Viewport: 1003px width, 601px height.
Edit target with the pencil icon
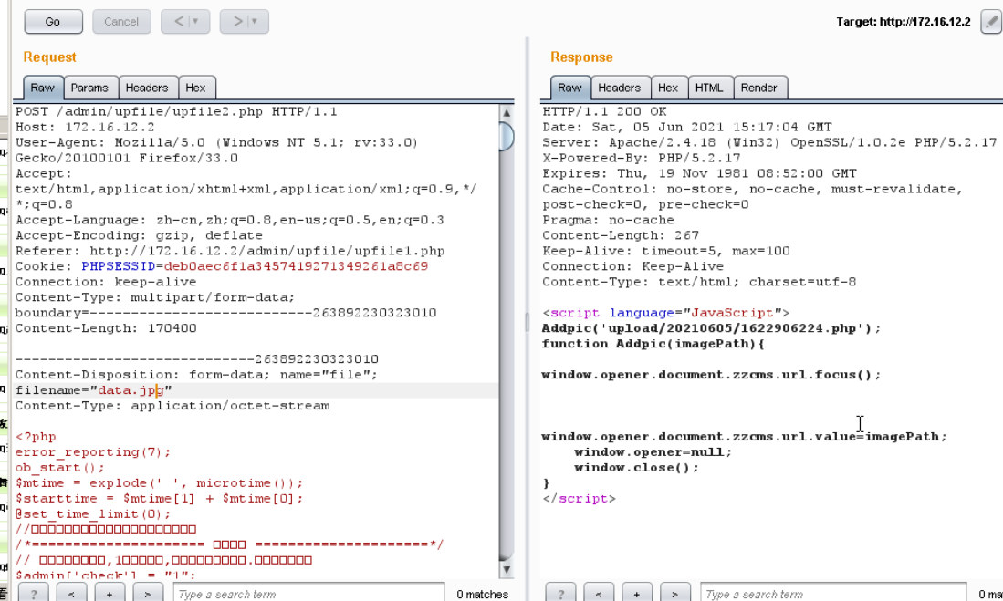pyautogui.click(x=991, y=22)
